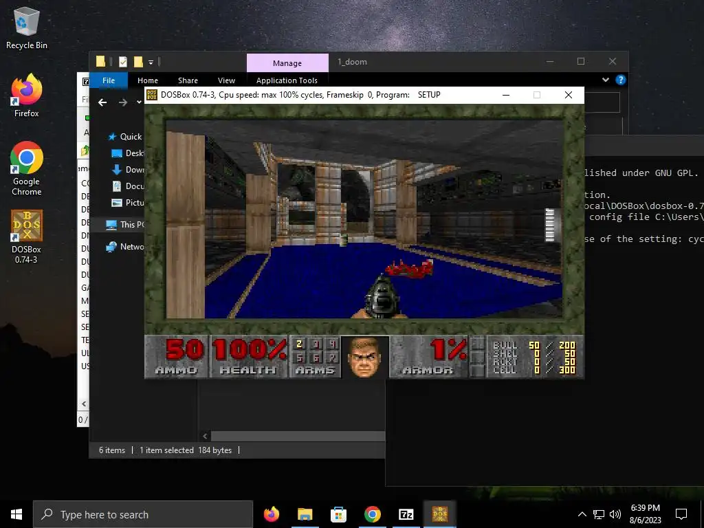Click the 'Type here to search' taskbar box
704x528 pixels.
(143, 514)
